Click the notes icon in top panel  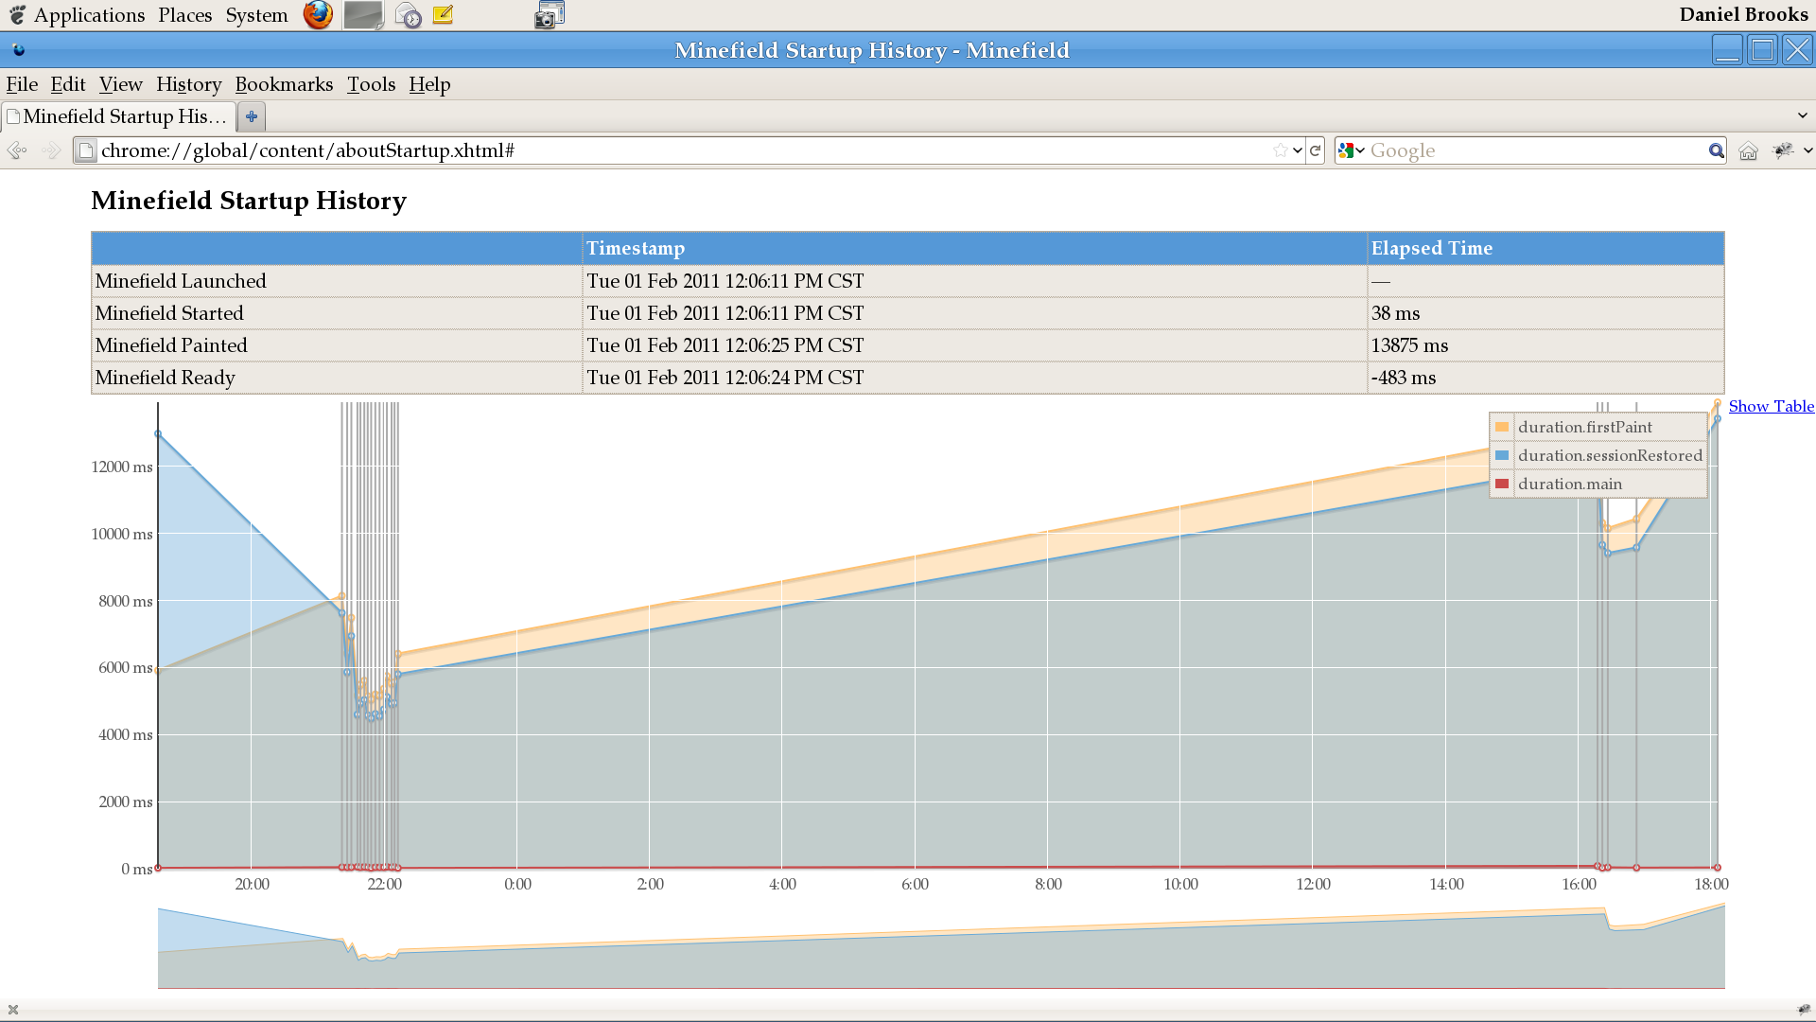pos(443,15)
